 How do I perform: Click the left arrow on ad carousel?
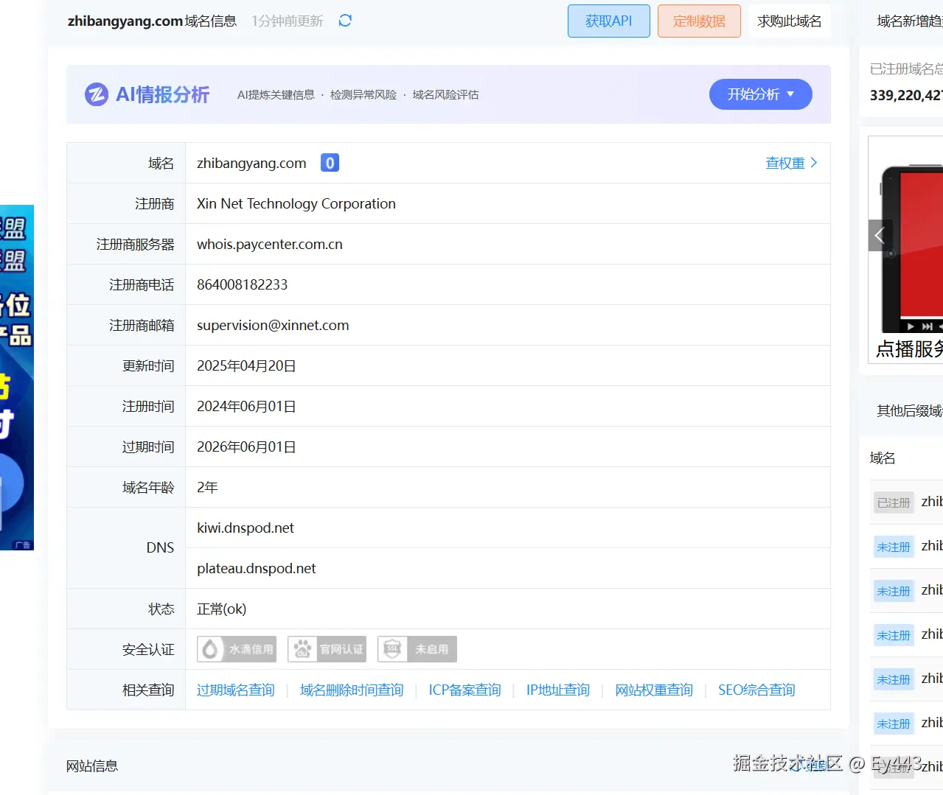(880, 236)
